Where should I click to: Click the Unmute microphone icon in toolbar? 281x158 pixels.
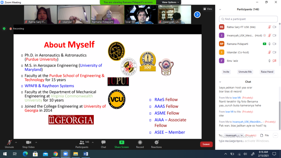(9, 143)
